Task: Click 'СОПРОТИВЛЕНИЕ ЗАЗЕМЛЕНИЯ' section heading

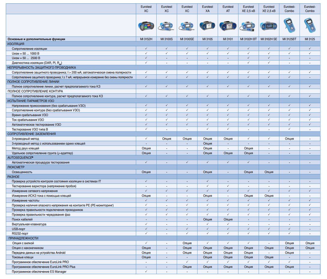Action: (x=32, y=134)
